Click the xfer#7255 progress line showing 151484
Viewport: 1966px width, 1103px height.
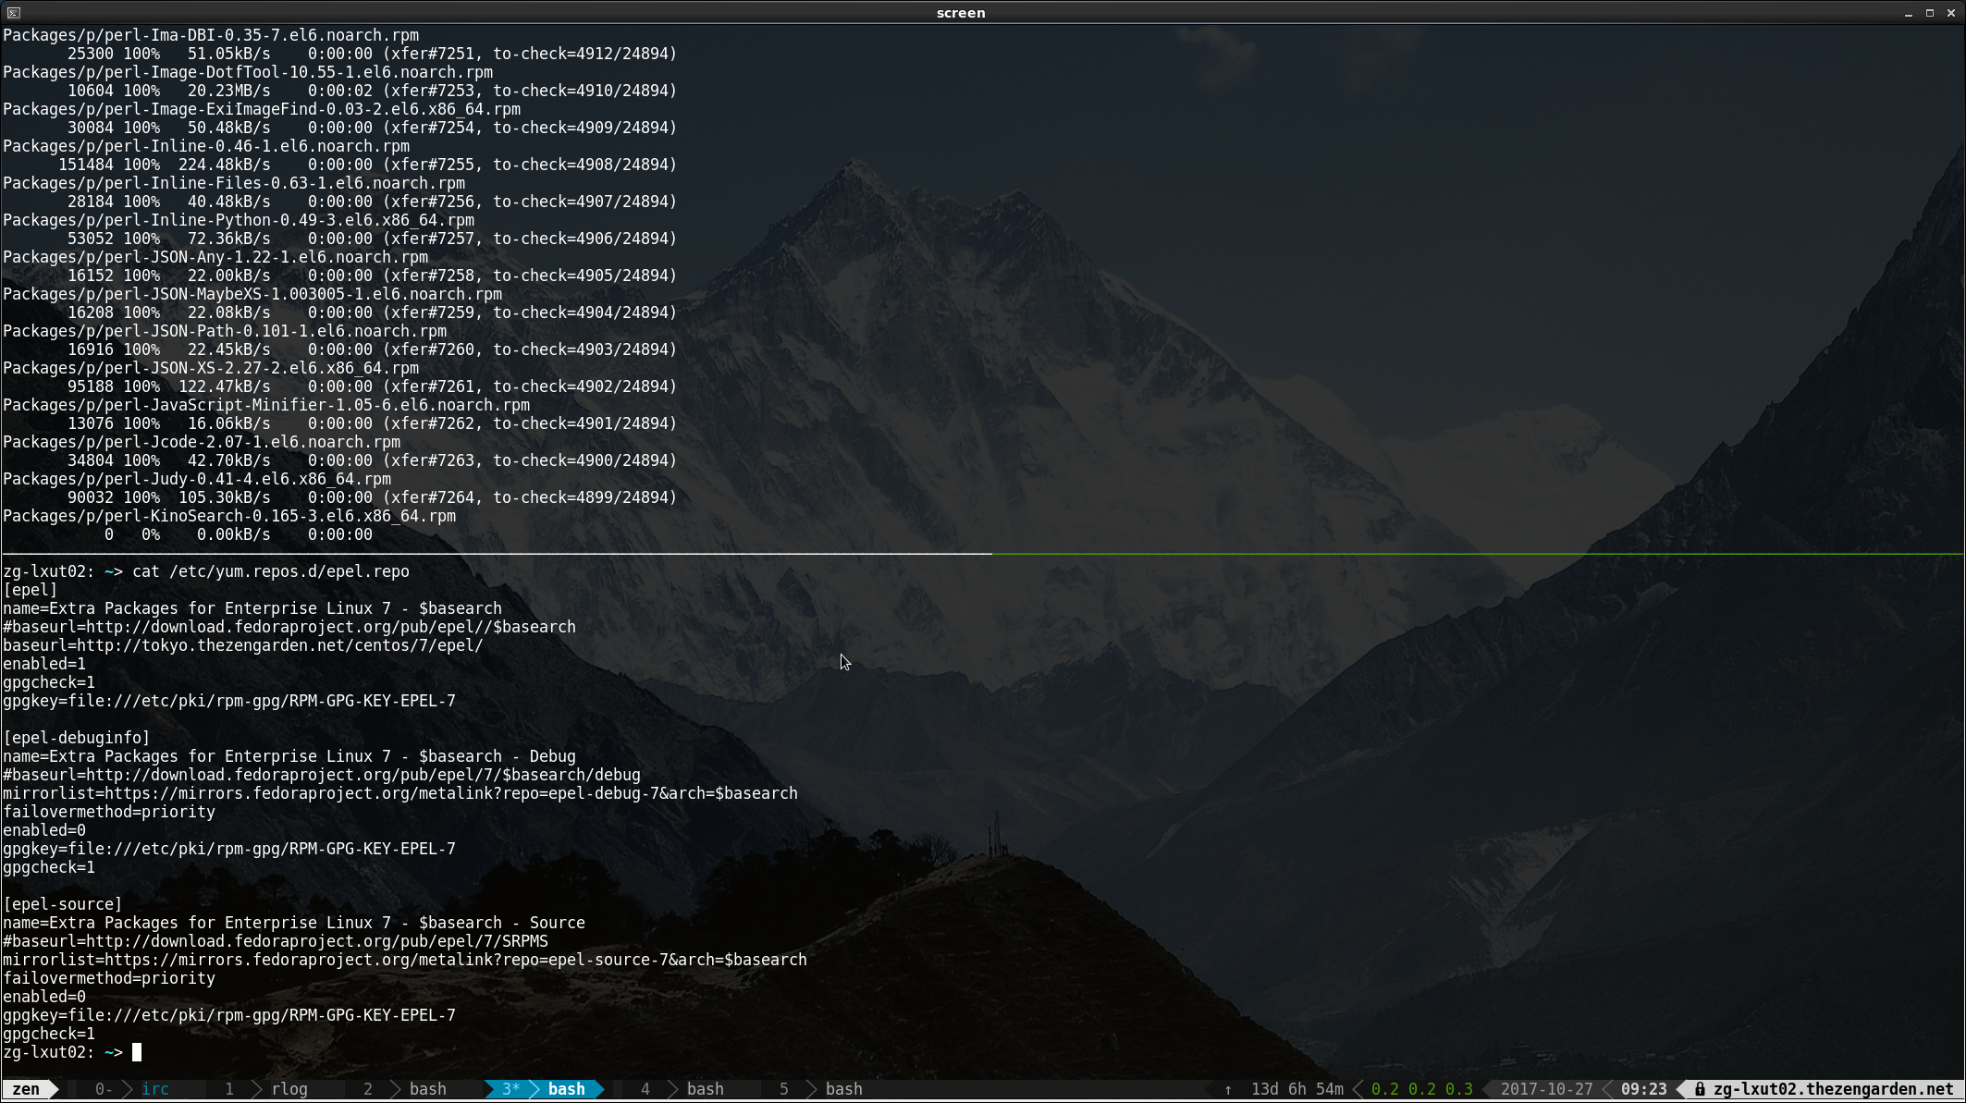click(367, 165)
